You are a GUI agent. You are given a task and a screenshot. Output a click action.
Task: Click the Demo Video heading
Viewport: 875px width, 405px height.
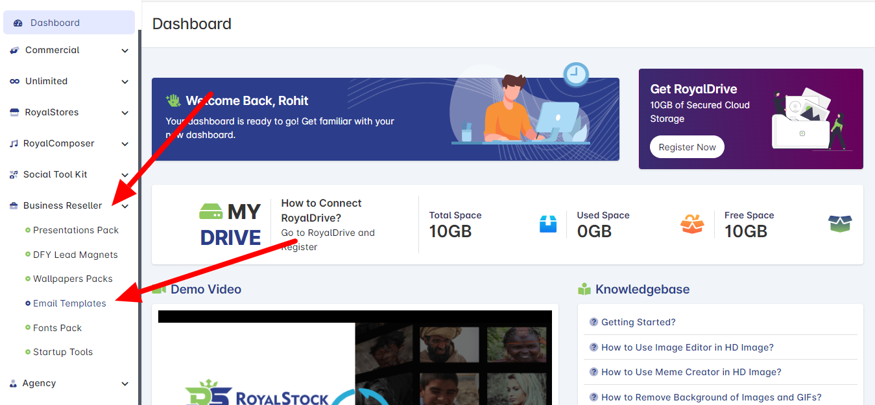206,290
